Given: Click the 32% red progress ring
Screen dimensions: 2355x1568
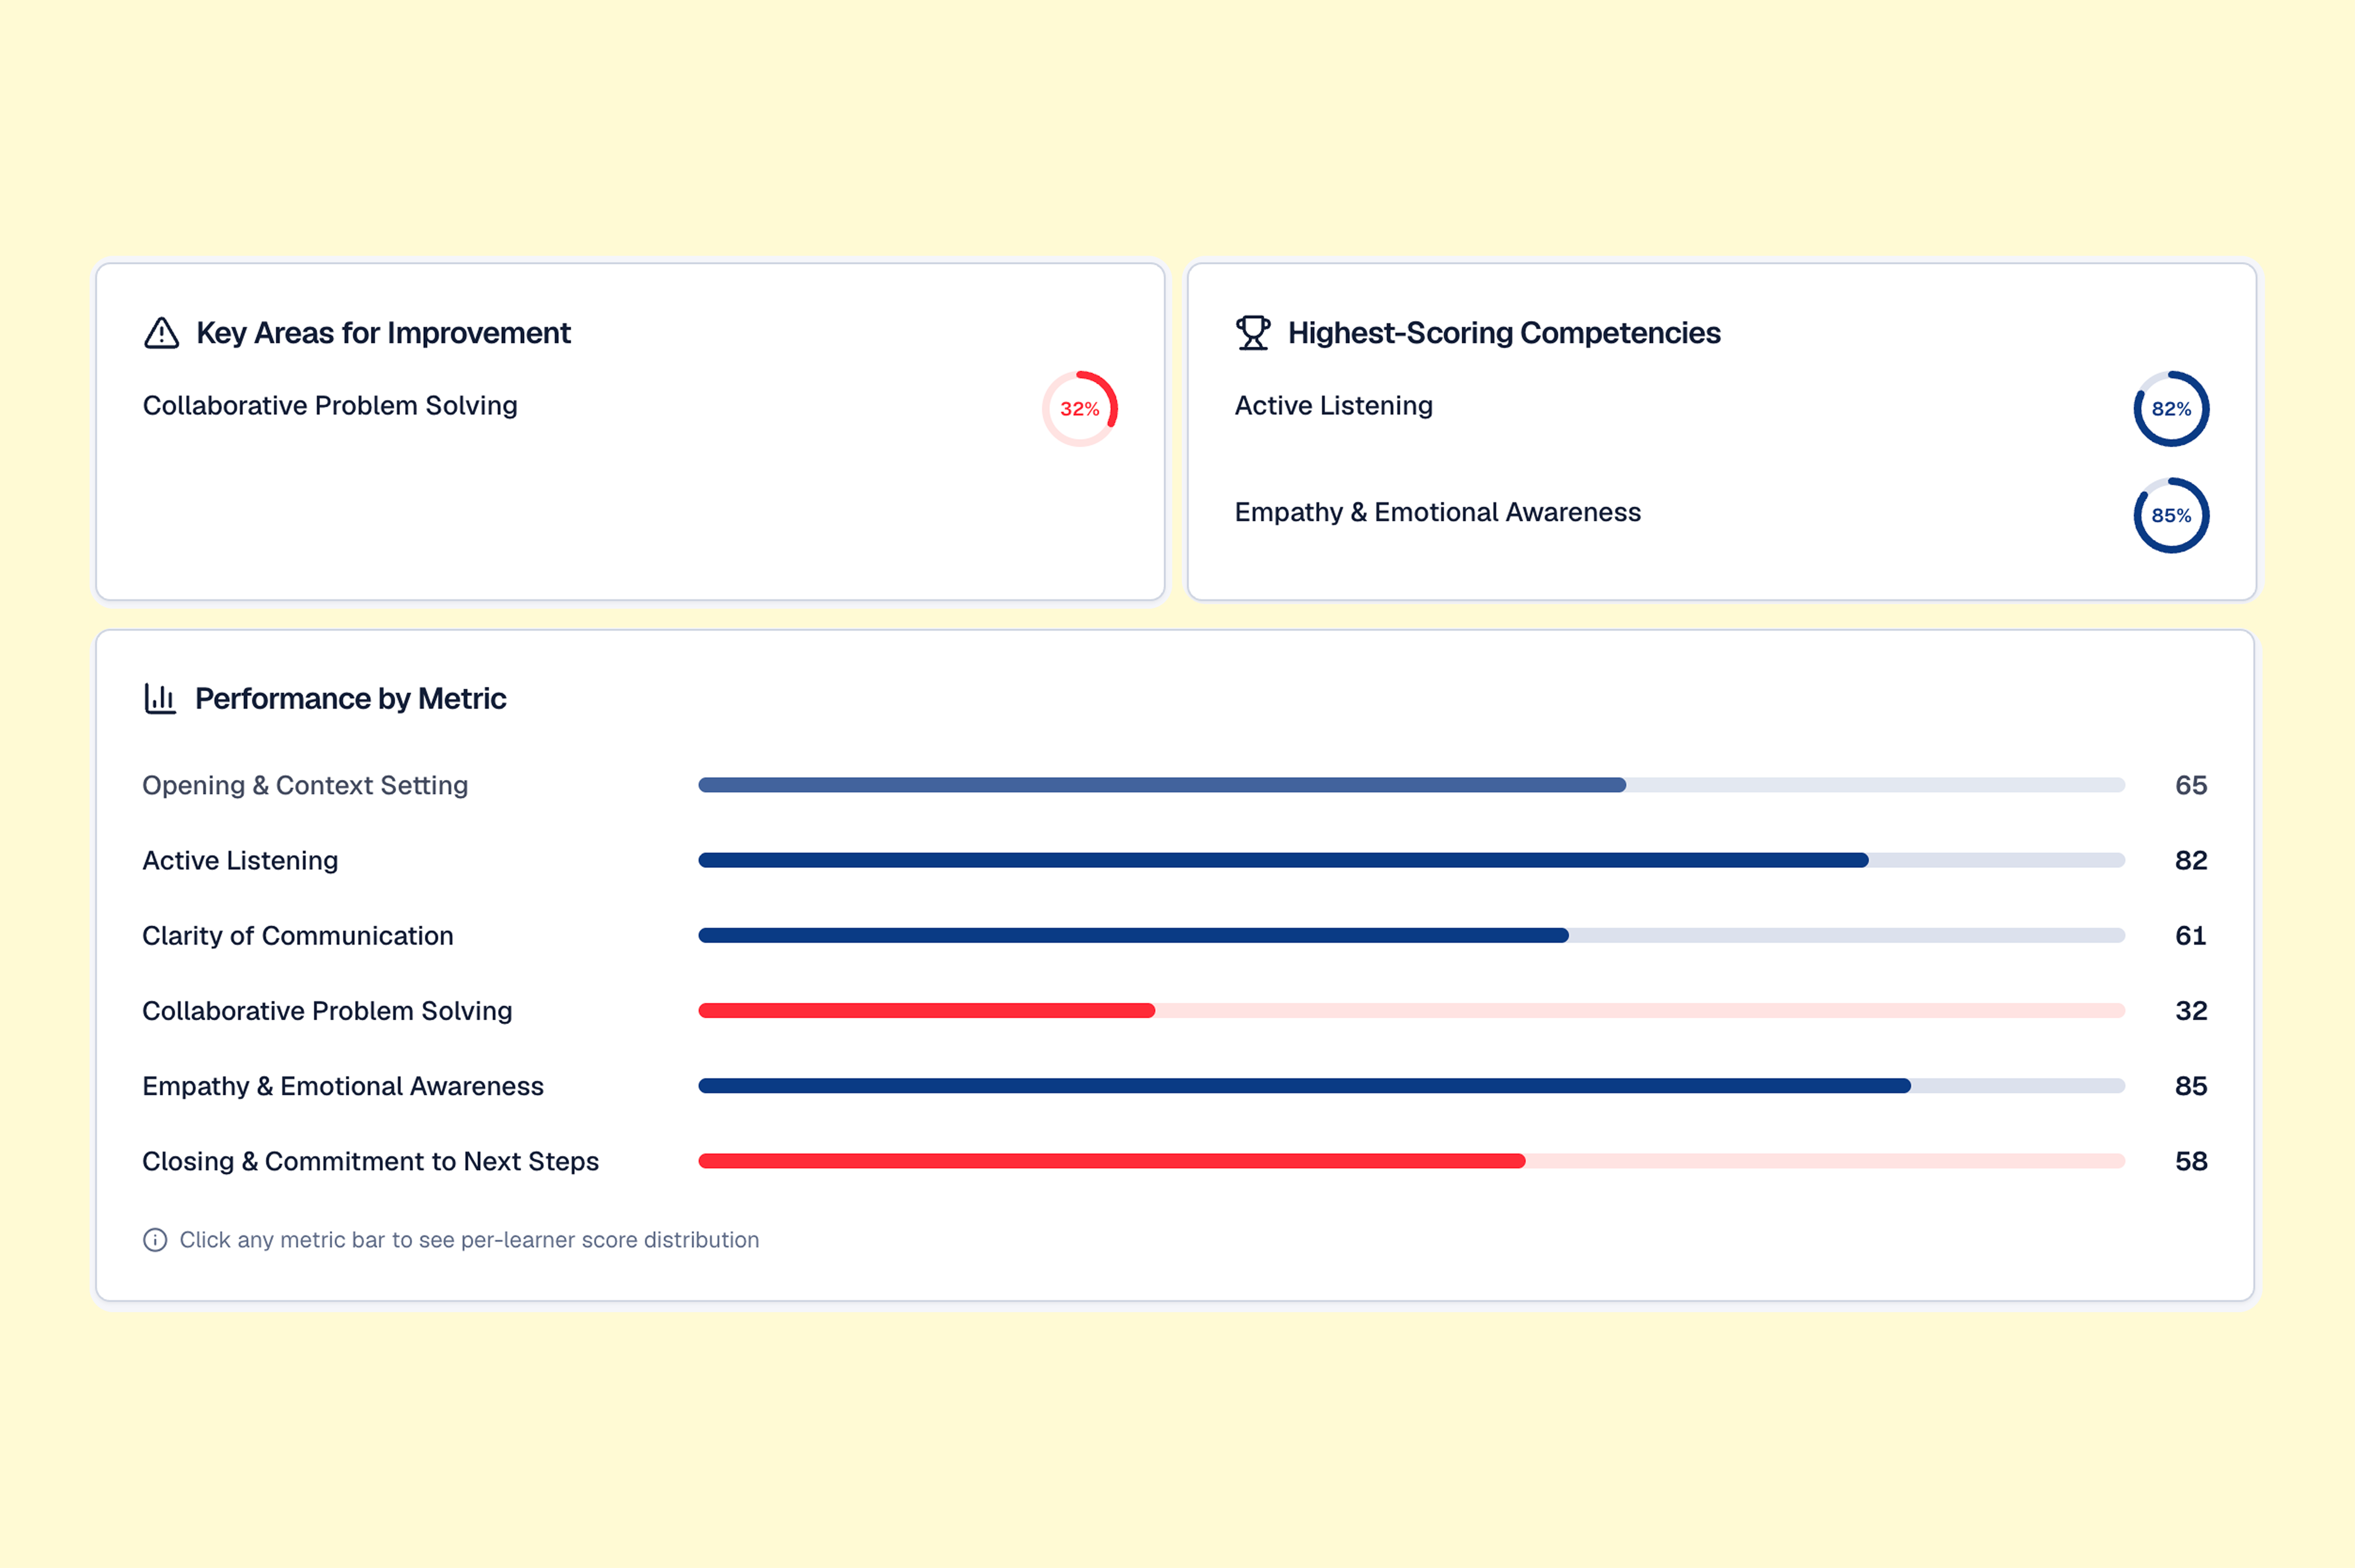Looking at the screenshot, I should click(1079, 409).
